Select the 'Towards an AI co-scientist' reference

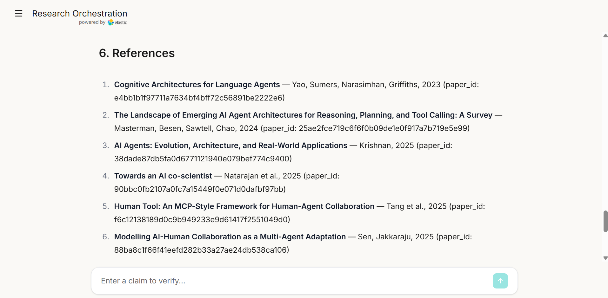pos(163,176)
